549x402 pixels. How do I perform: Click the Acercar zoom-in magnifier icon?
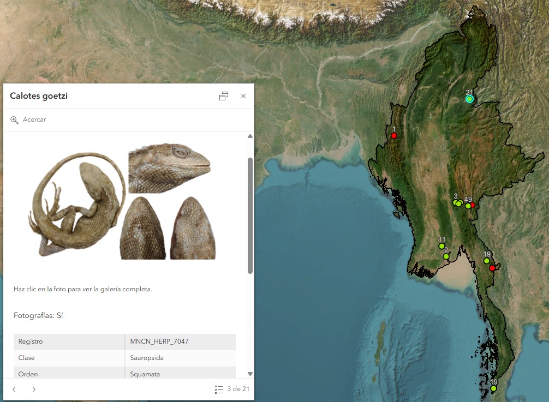(x=14, y=119)
